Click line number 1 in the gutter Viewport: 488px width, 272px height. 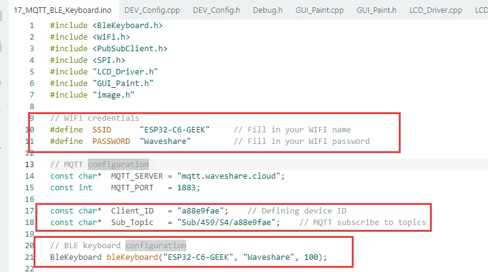tap(32, 26)
